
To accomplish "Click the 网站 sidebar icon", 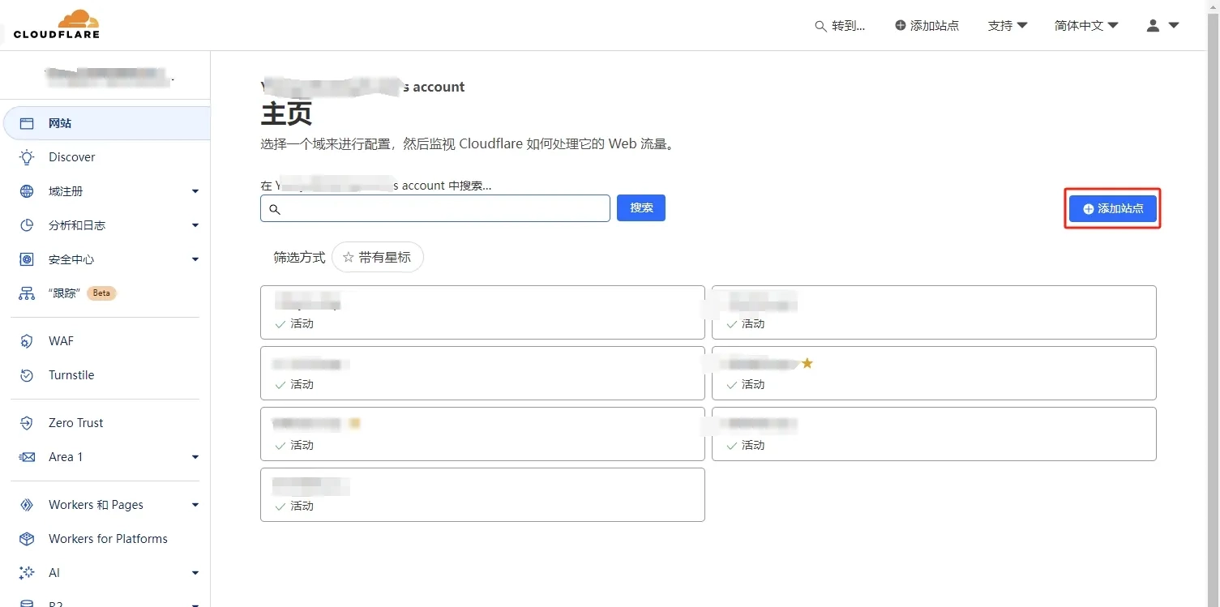I will click(27, 123).
